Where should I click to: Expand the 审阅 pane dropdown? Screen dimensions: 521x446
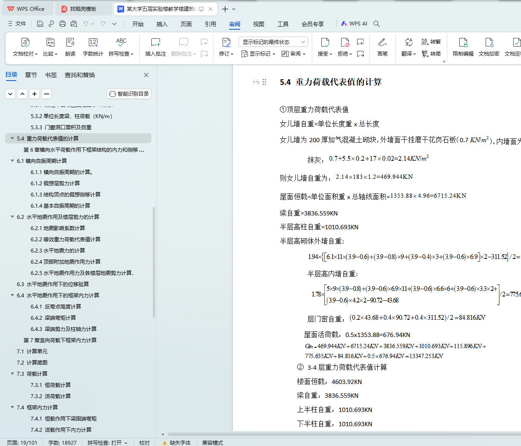pos(294,54)
